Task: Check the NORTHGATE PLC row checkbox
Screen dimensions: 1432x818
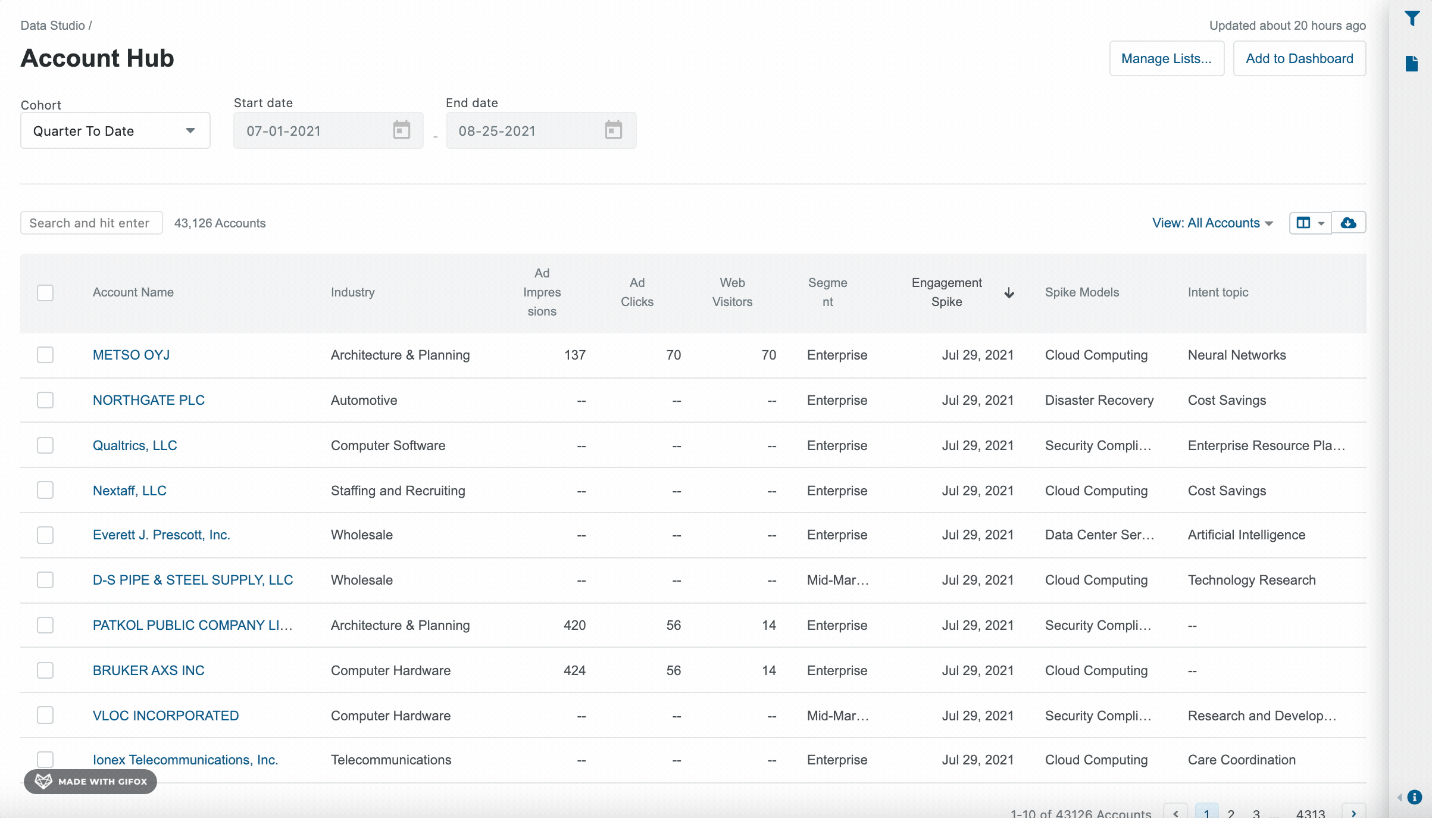Action: coord(45,400)
